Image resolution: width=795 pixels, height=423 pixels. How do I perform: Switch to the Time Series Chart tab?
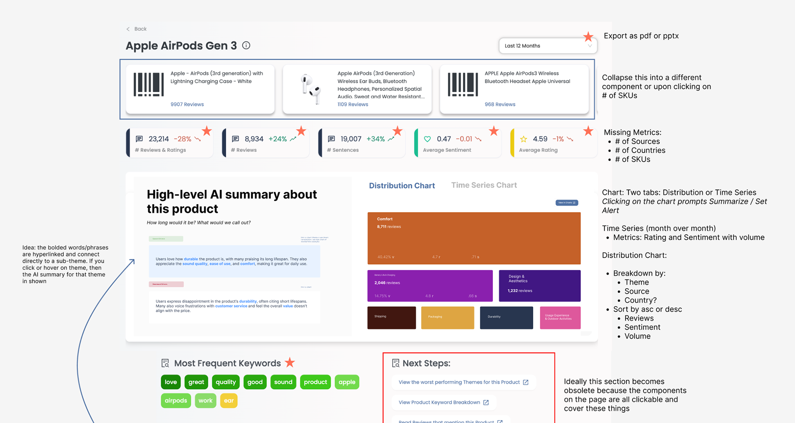click(484, 185)
